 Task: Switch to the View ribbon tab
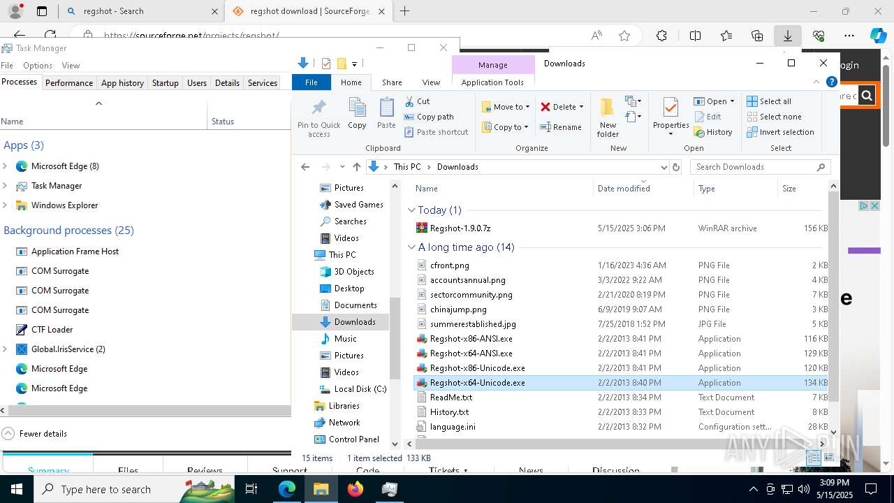coord(431,82)
